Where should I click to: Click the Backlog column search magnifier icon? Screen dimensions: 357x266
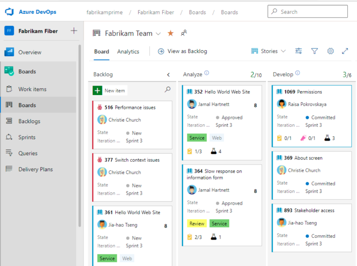[168, 90]
